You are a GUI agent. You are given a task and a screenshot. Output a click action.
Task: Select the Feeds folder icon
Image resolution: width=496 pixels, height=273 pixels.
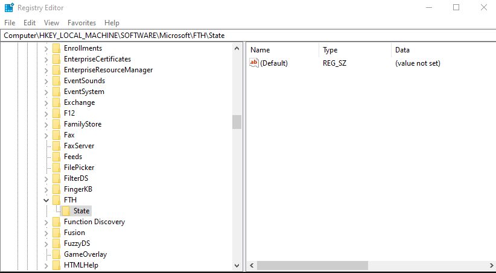pos(56,157)
